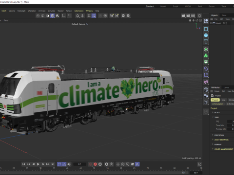Image resolution: width=234 pixels, height=175 pixels.
Task: Switch to Layers tab
Action: pos(226,87)
